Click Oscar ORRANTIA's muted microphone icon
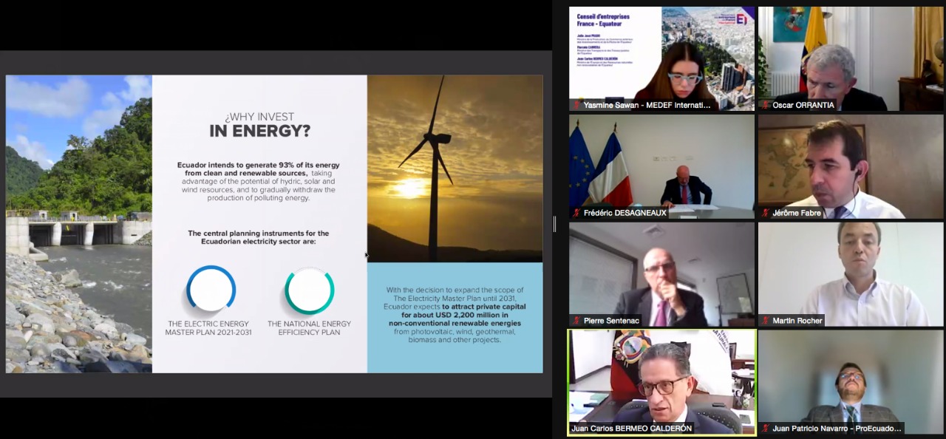Viewport: 946px width, 439px height. 766,105
